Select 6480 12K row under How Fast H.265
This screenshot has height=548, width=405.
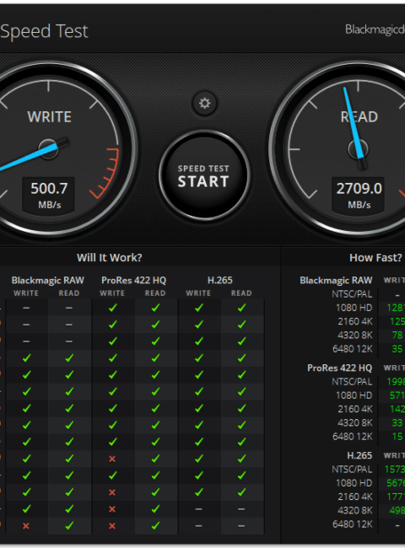point(353,524)
